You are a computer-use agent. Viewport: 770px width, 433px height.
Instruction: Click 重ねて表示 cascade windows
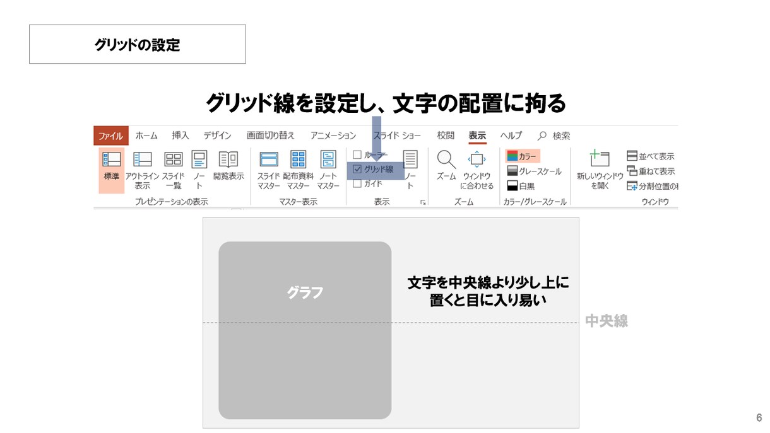[651, 171]
